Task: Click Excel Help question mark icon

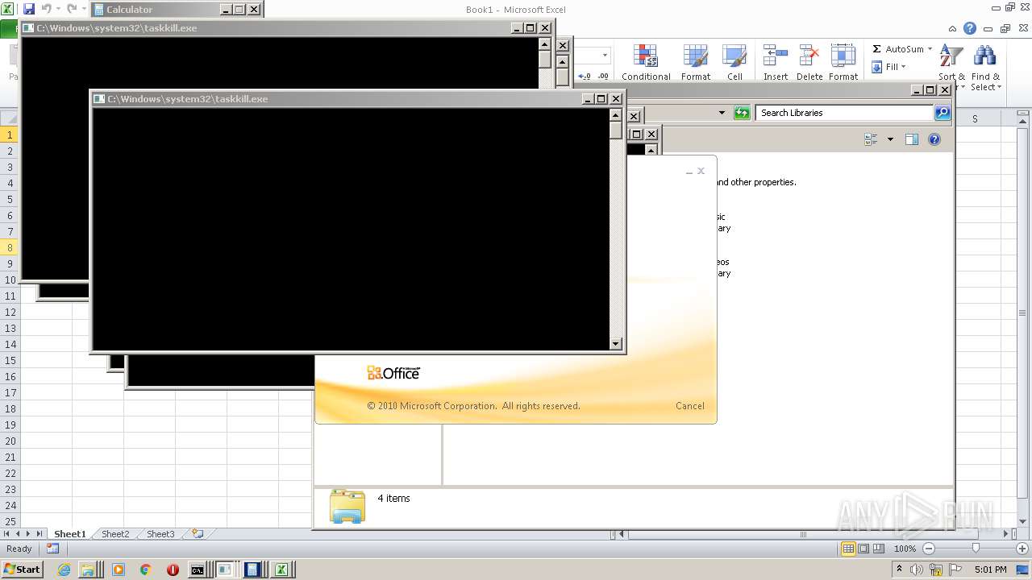Action: click(970, 28)
